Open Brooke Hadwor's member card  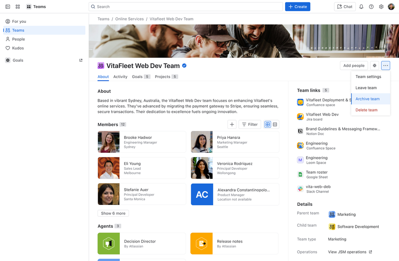(142, 142)
